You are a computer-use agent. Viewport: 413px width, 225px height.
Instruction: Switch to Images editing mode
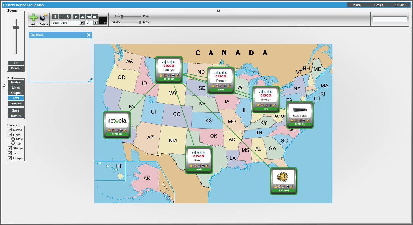coord(16,103)
